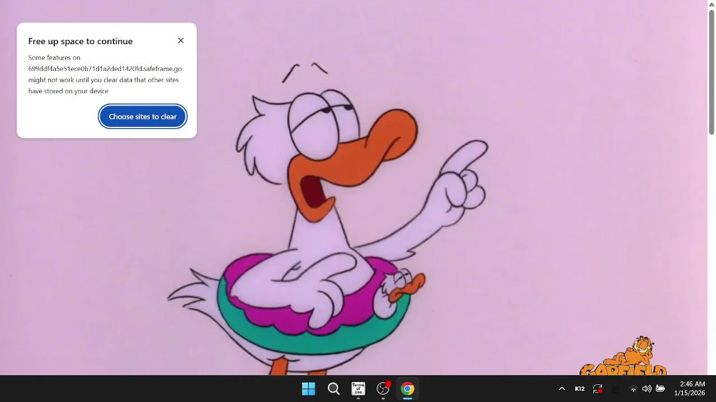Screen dimensions: 716x402
Task: Open the volume speaker icon
Action: click(x=647, y=389)
